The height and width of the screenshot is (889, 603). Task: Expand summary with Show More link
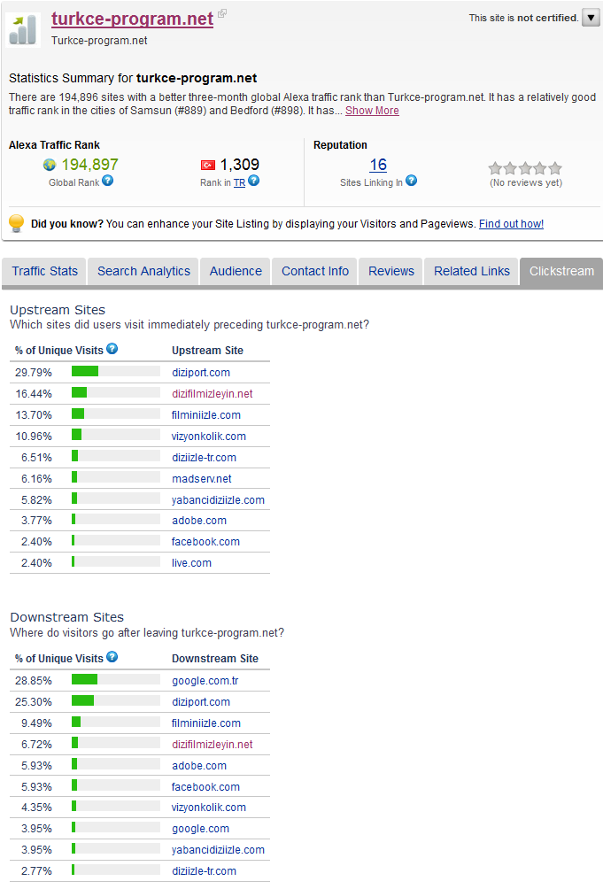(x=372, y=111)
